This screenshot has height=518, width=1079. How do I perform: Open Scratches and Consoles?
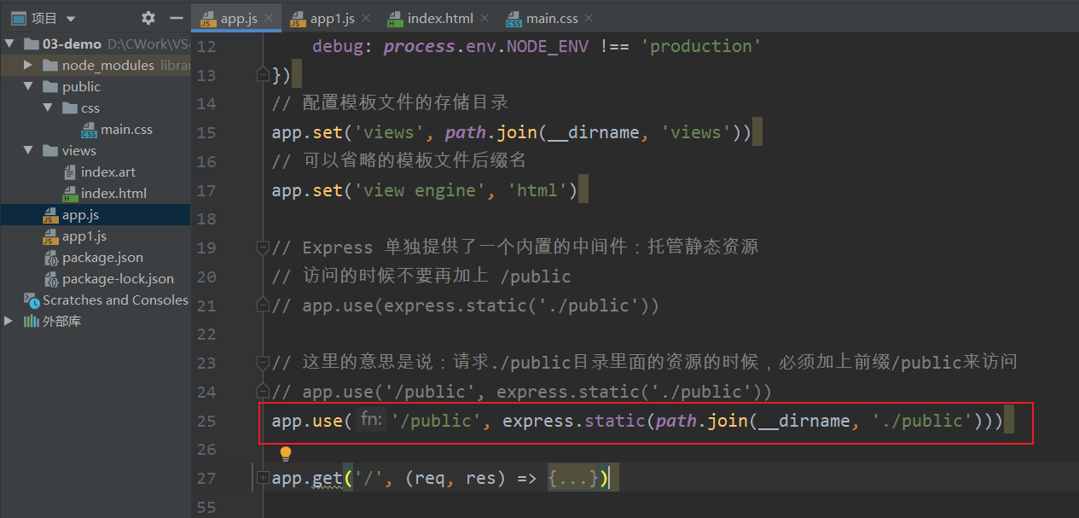[x=115, y=300]
